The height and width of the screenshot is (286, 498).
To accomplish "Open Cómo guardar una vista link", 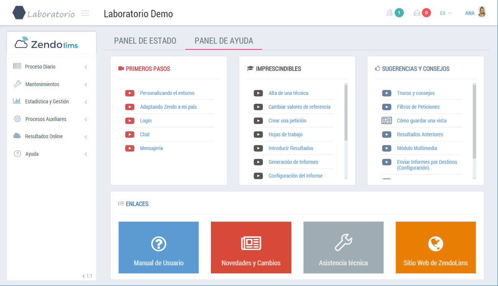I will (422, 121).
